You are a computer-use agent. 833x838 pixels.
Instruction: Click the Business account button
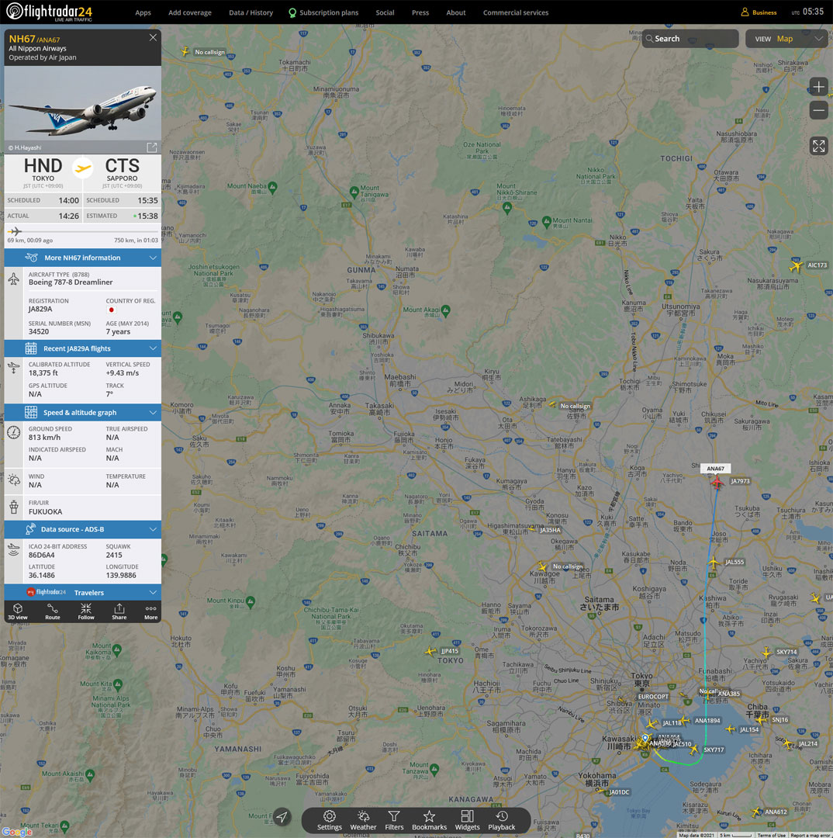[759, 12]
